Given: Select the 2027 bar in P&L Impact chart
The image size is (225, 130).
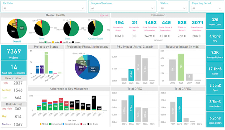Looking at the screenshot, I should coord(138,68).
